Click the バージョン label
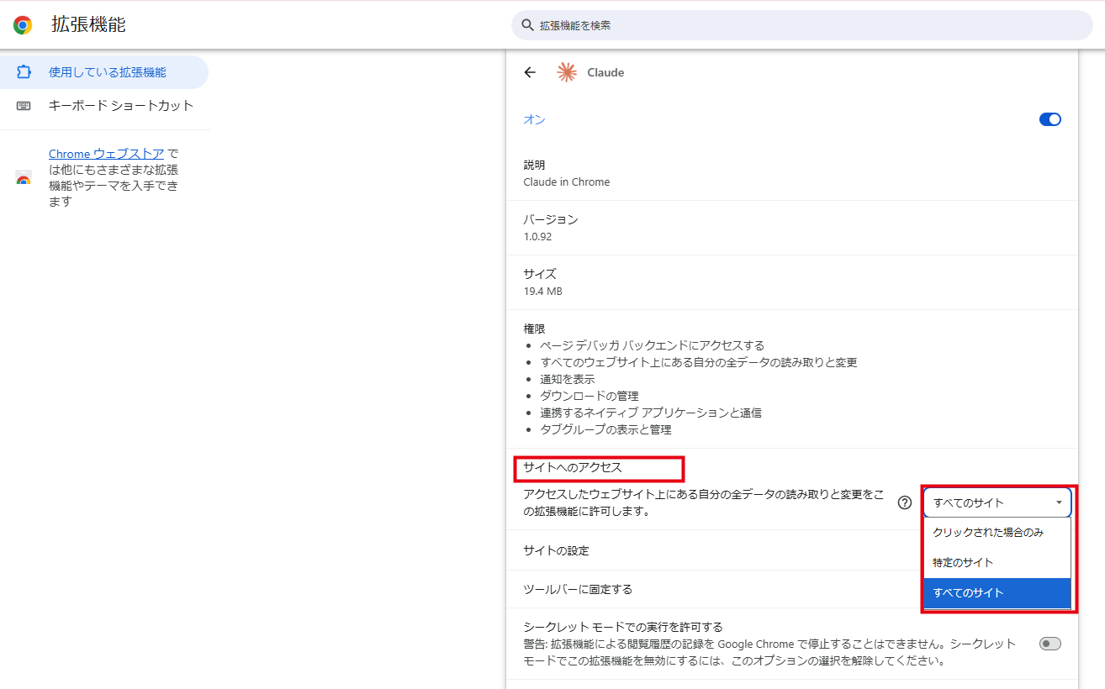Viewport: 1105px width, 689px height. coord(551,219)
